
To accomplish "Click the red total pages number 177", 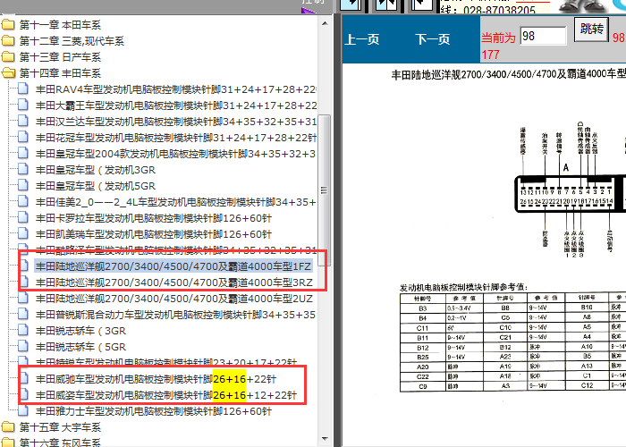I will [x=490, y=55].
